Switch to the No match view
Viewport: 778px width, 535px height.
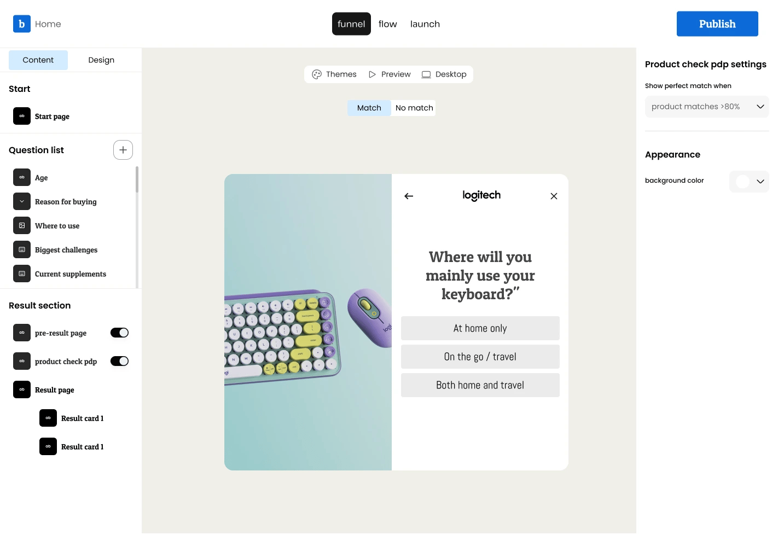pos(414,108)
